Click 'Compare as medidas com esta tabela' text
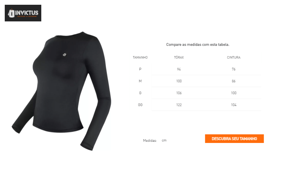297x170 pixels. click(x=198, y=45)
